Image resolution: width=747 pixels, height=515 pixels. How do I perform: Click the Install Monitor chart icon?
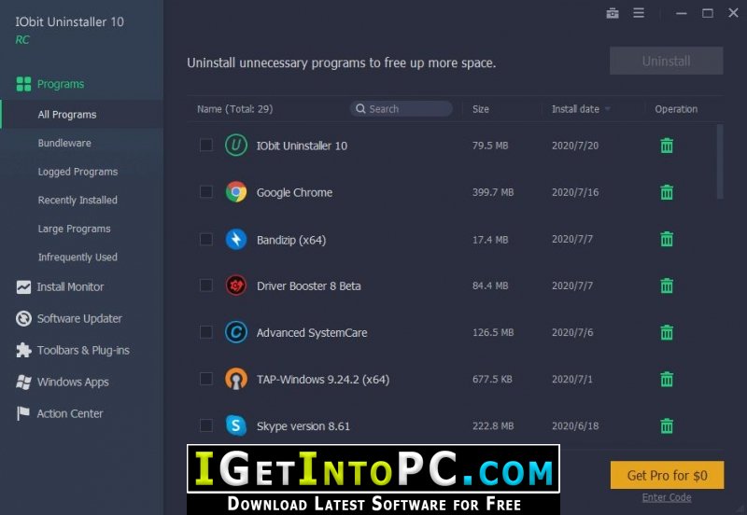23,286
